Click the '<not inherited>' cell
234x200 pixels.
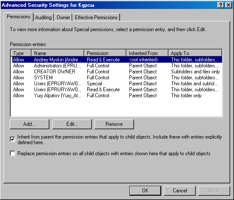coord(144,60)
